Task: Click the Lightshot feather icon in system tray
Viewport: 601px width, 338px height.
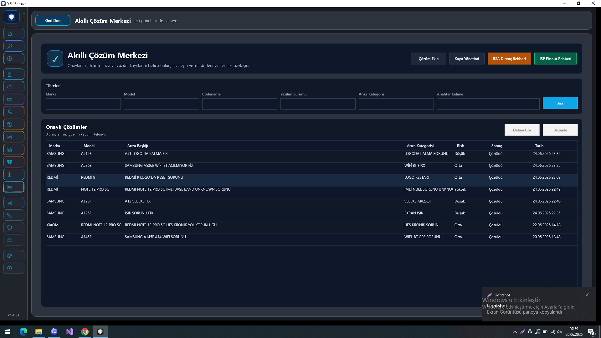Action: [522, 332]
